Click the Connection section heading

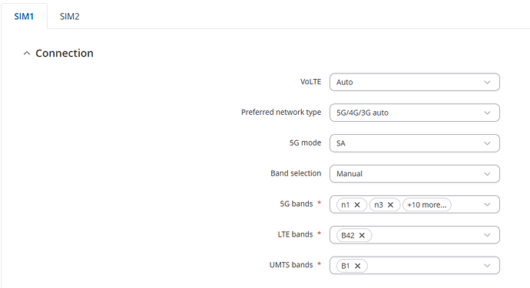tap(65, 54)
